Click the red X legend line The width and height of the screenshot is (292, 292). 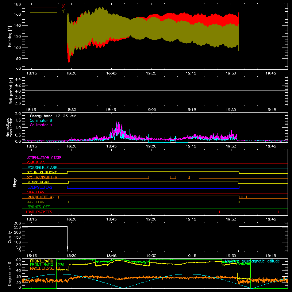click(x=43, y=8)
